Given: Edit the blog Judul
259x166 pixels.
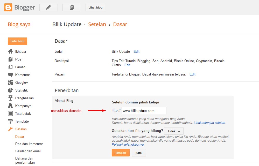Looking at the screenshot, I should [x=136, y=51].
